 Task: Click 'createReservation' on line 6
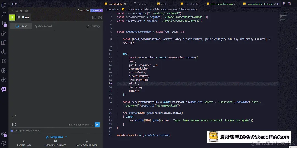click(x=138, y=32)
